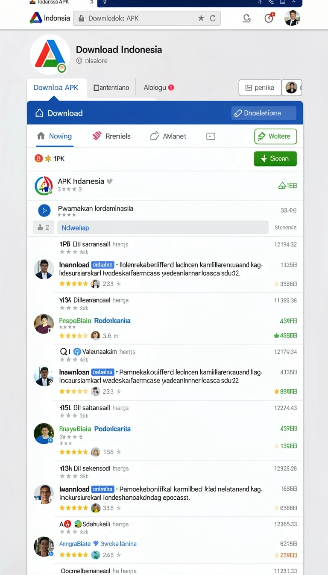
Task: Click the small avatar beside 3.6 m
Action: click(95, 335)
